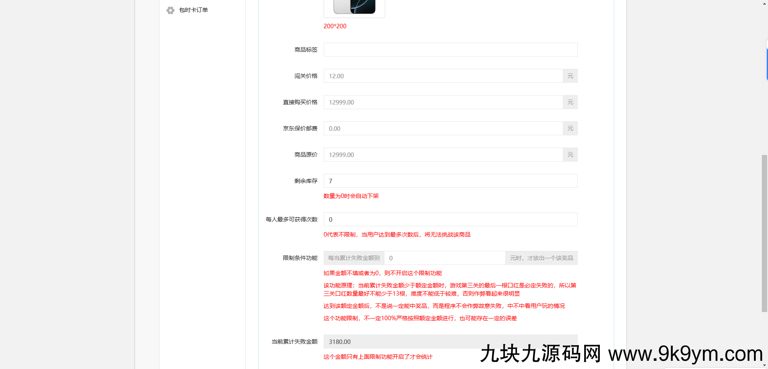
Task: Click the 每当累计失败金额到 placeholder box
Action: coord(353,258)
